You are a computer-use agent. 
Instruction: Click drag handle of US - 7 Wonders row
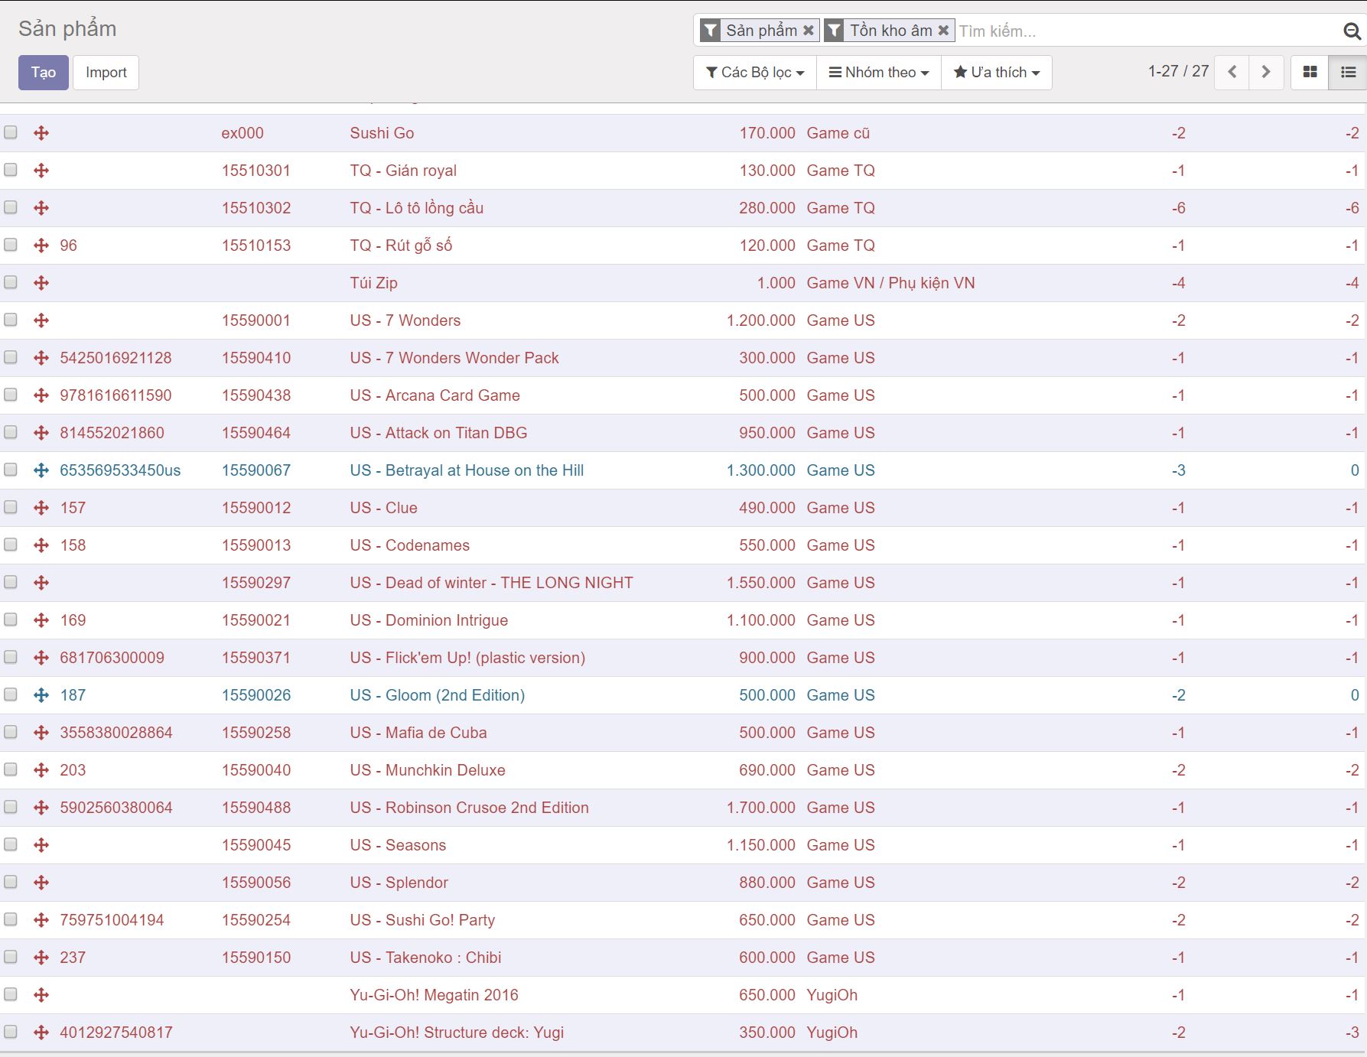click(x=41, y=320)
